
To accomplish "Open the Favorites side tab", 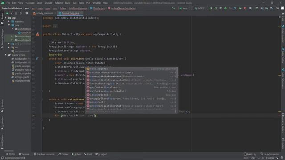I will click(x=2, y=124).
